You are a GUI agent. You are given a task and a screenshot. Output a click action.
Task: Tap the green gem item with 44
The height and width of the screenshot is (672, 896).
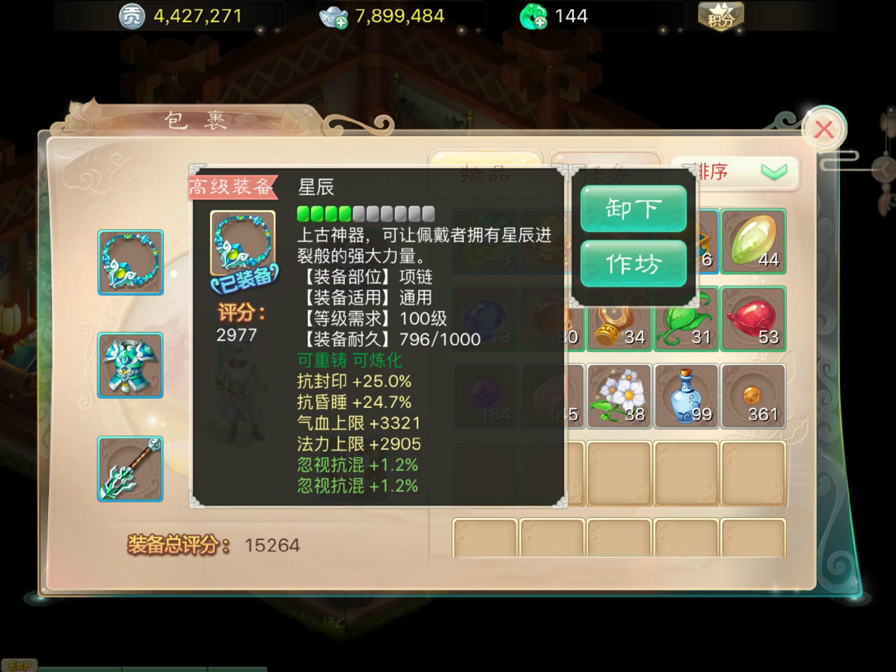tap(753, 241)
